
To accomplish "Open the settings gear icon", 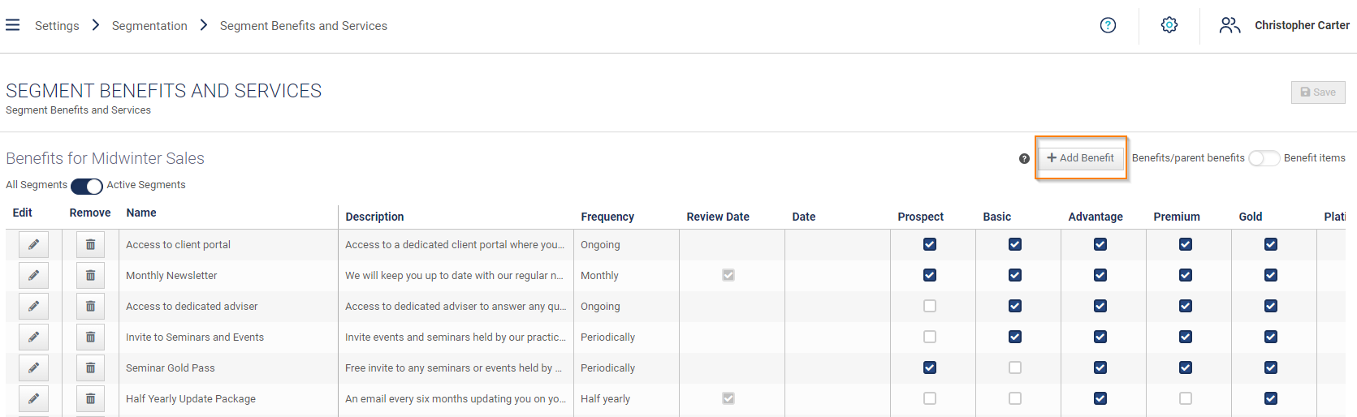I will point(1169,25).
